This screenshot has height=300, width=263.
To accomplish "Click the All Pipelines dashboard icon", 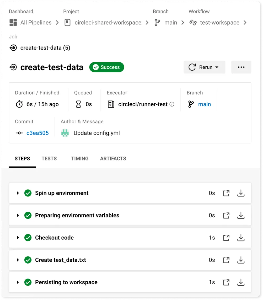I will tap(12, 23).
